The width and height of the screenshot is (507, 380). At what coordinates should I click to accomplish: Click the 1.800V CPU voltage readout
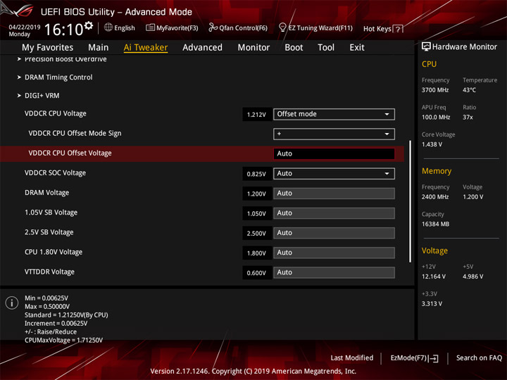click(x=256, y=253)
